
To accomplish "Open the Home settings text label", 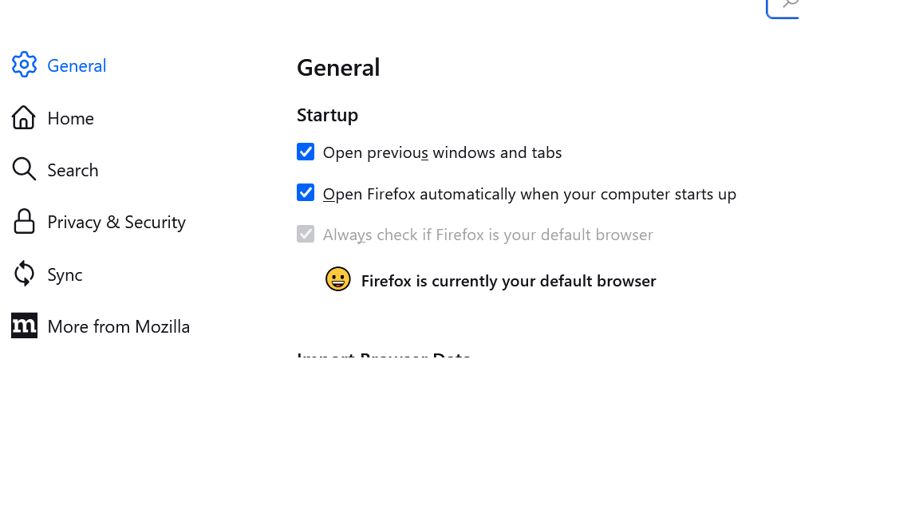I will click(x=70, y=118).
